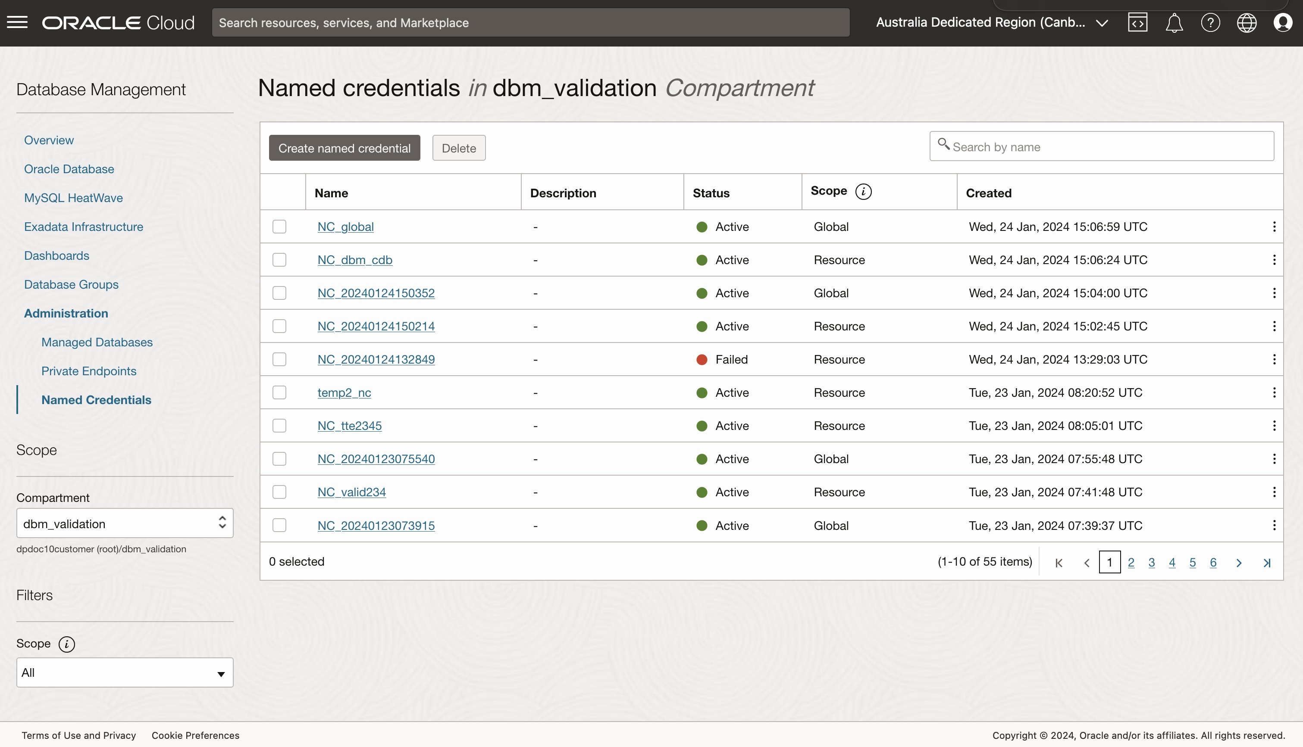Open the Scope filter All dropdown
Image resolution: width=1303 pixels, height=747 pixels.
tap(125, 672)
